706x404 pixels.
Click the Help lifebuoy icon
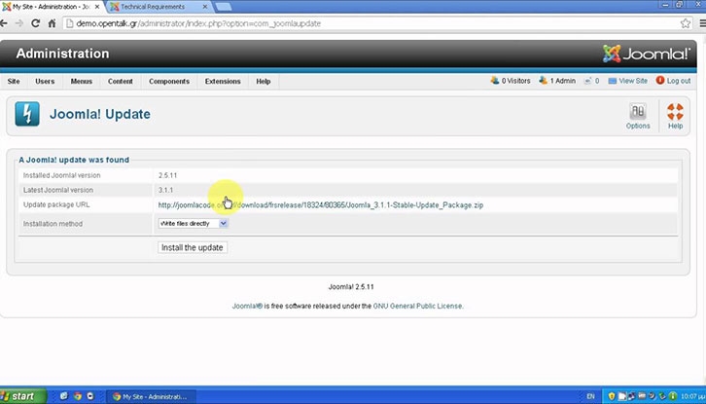coord(675,115)
